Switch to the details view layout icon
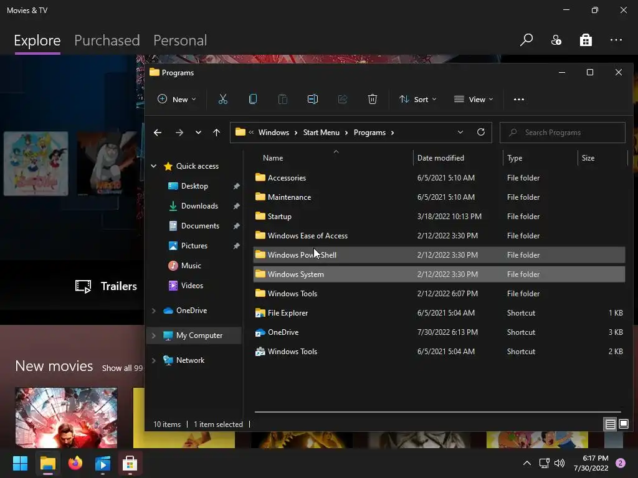The image size is (638, 478). pyautogui.click(x=611, y=424)
